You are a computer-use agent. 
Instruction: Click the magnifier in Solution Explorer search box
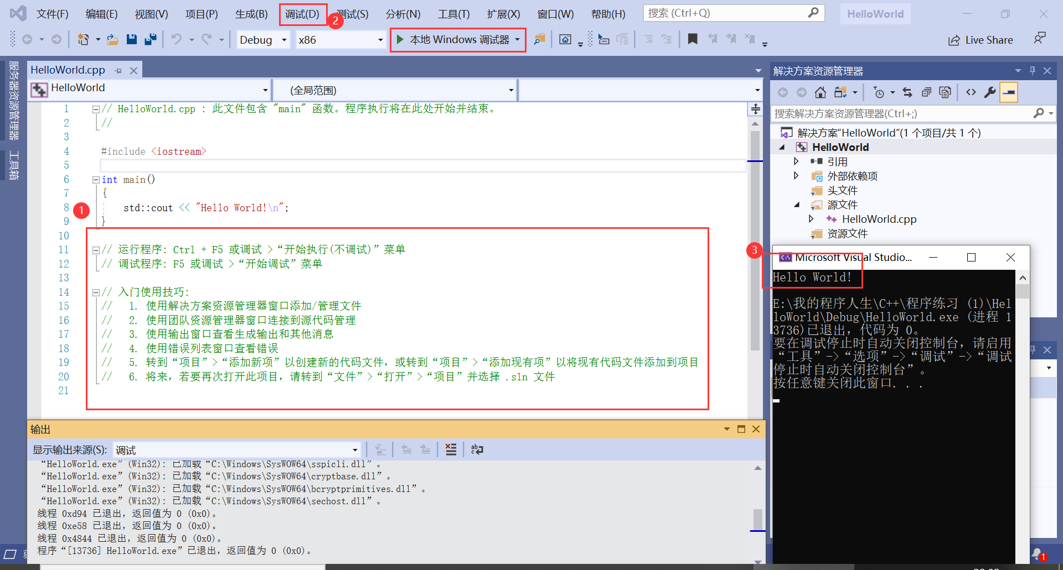pos(1039,113)
